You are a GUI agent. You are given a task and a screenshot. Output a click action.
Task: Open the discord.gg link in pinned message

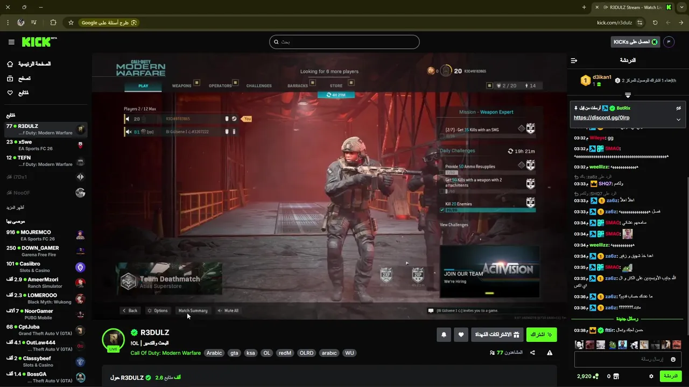click(601, 118)
